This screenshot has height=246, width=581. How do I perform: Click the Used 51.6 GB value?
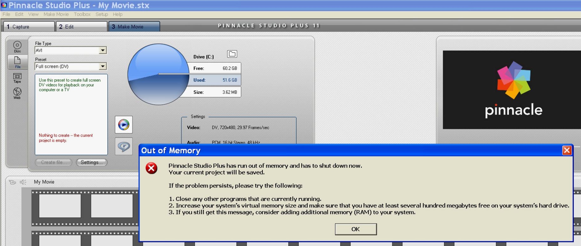click(x=229, y=80)
